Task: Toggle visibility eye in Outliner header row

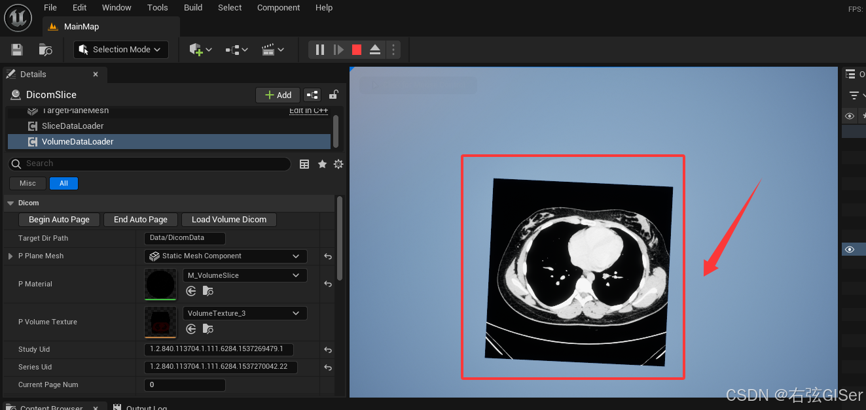Action: pyautogui.click(x=850, y=116)
